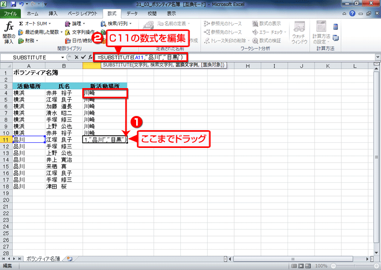Click the Select All corner button

pyautogui.click(x=6, y=66)
